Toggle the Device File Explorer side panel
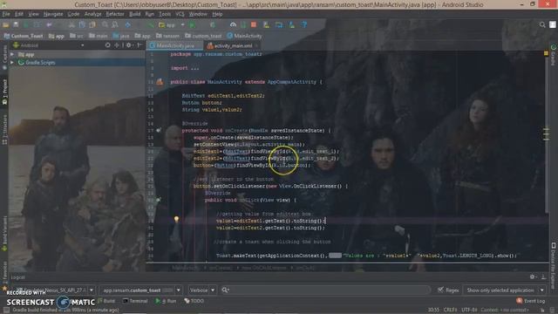 click(554, 265)
